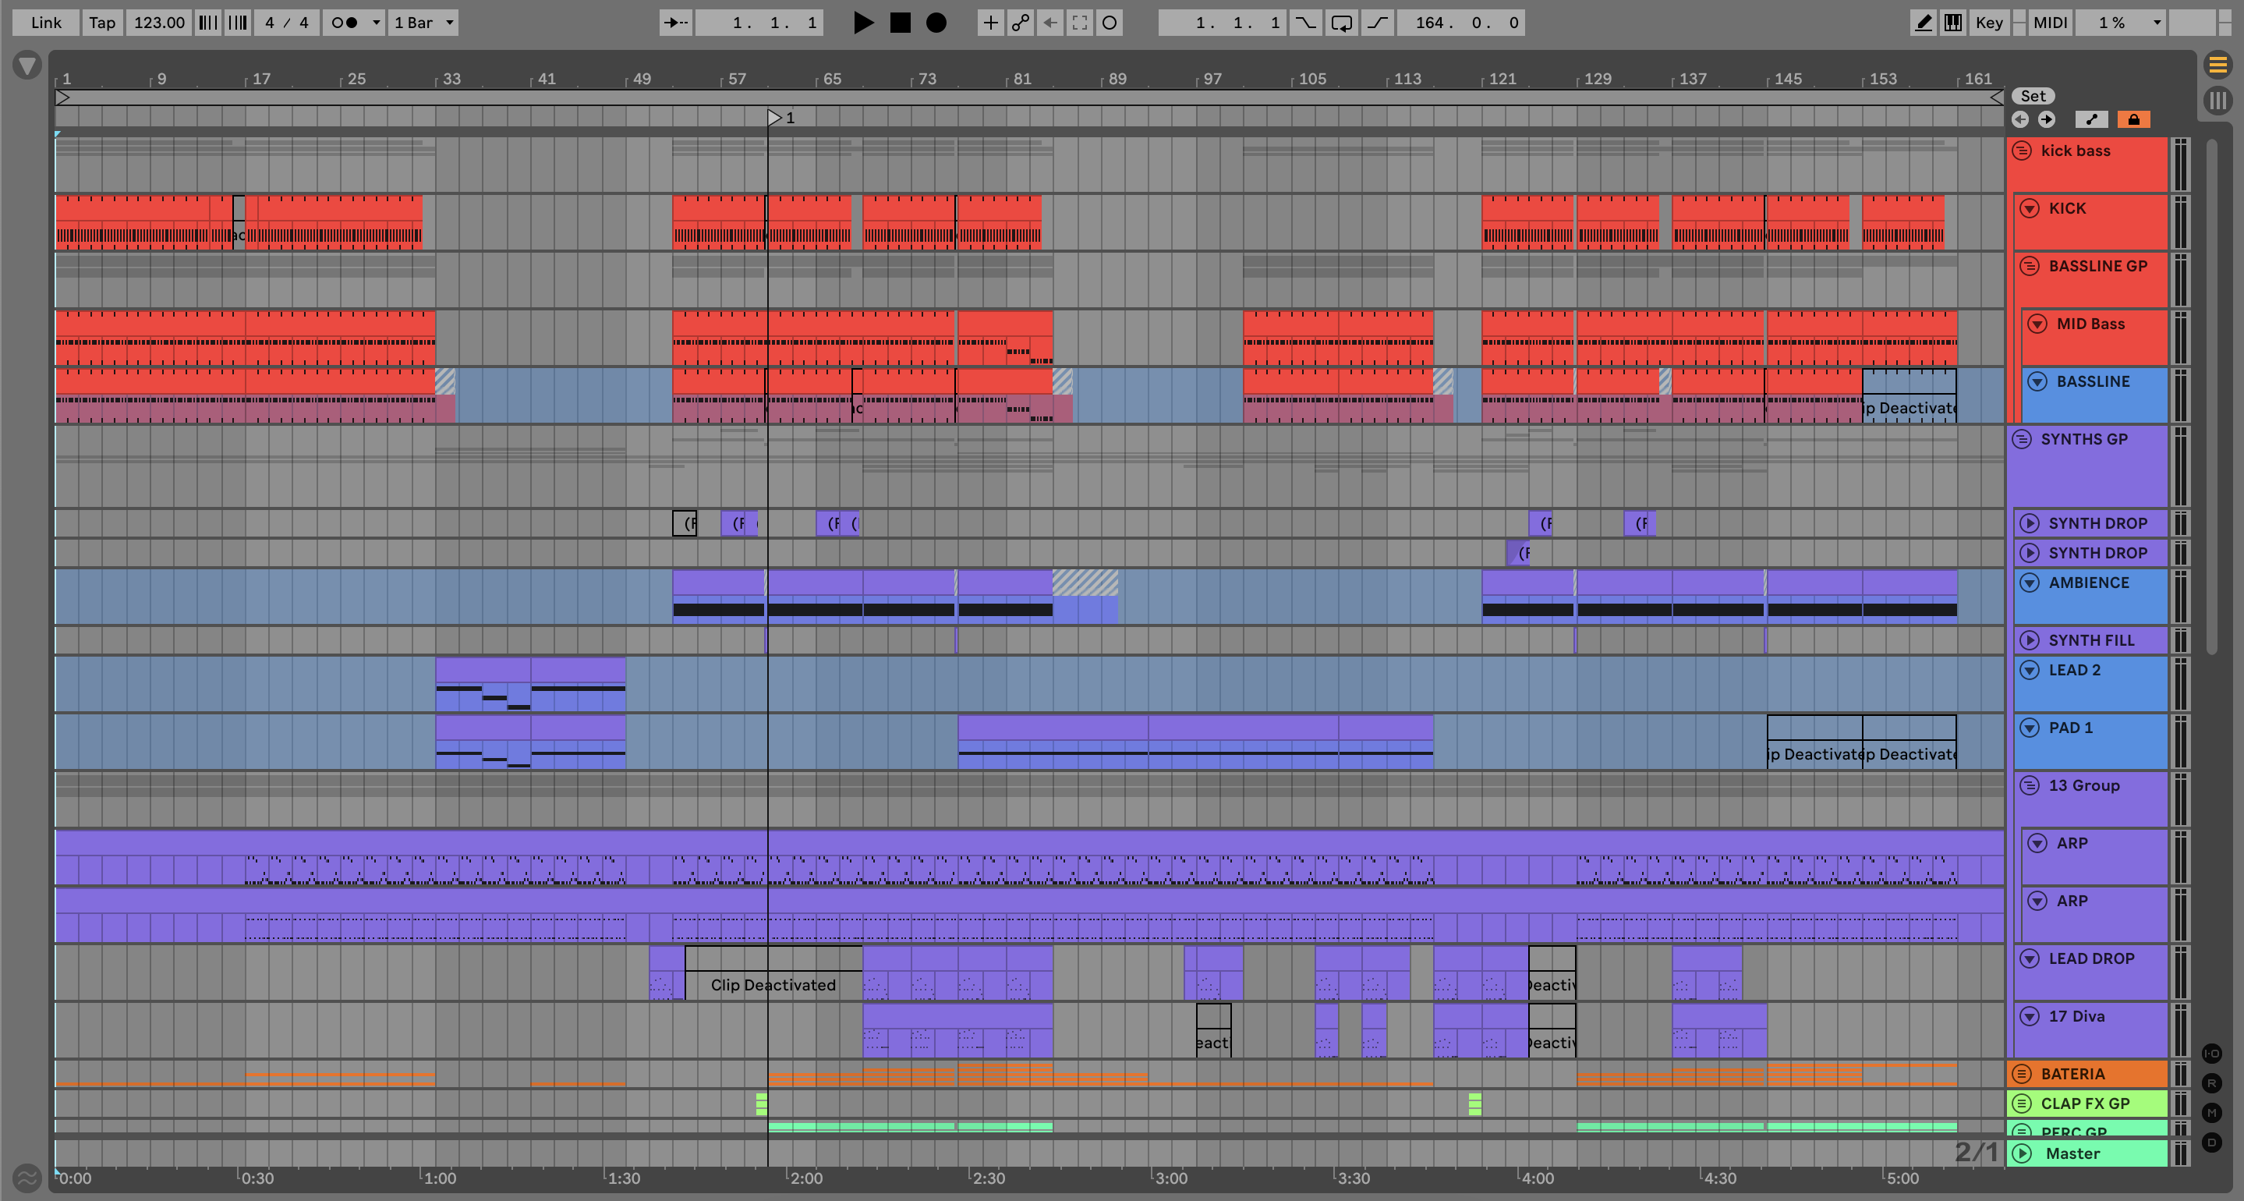Toggle the arrangement Loop switch

tap(1342, 23)
